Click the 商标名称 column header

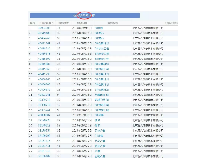(113, 23)
